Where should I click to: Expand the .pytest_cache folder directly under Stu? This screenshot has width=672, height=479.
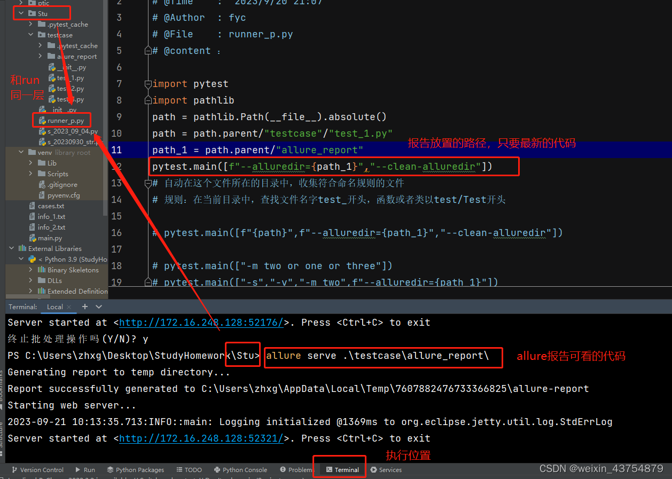[x=31, y=24]
